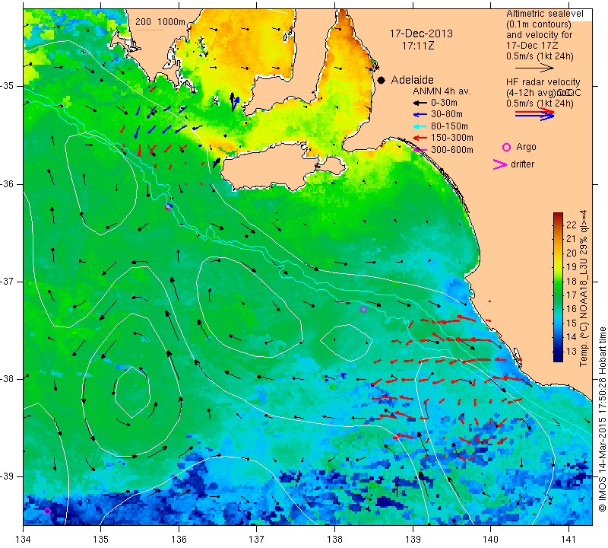Click the magenta 300-600m legend arrow
The width and height of the screenshot is (608, 548).
(420, 150)
